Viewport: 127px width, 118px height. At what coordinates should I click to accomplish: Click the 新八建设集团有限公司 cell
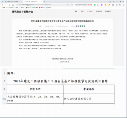tap(89, 99)
